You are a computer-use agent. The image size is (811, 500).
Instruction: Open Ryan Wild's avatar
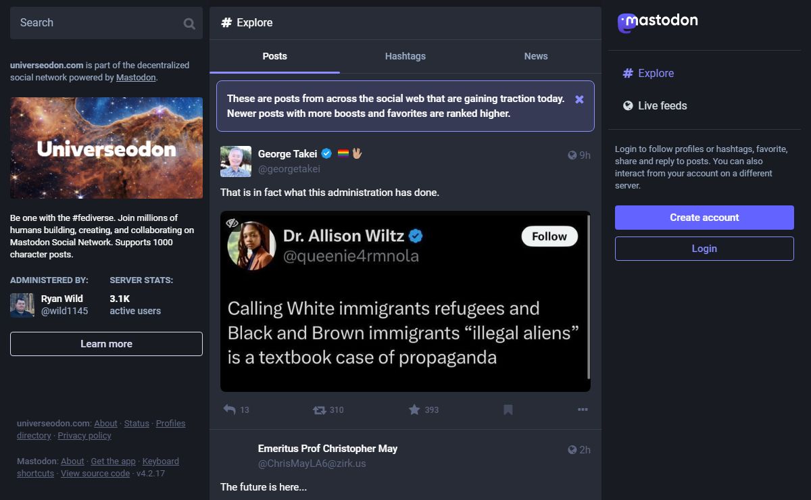pyautogui.click(x=22, y=305)
